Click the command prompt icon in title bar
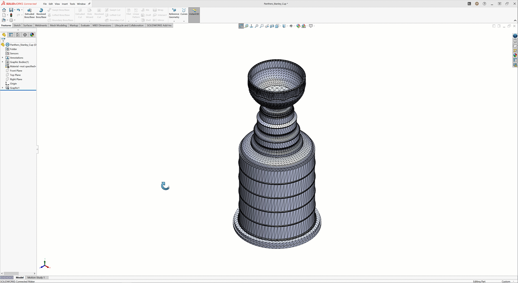Image resolution: width=518 pixels, height=283 pixels. [x=469, y=4]
